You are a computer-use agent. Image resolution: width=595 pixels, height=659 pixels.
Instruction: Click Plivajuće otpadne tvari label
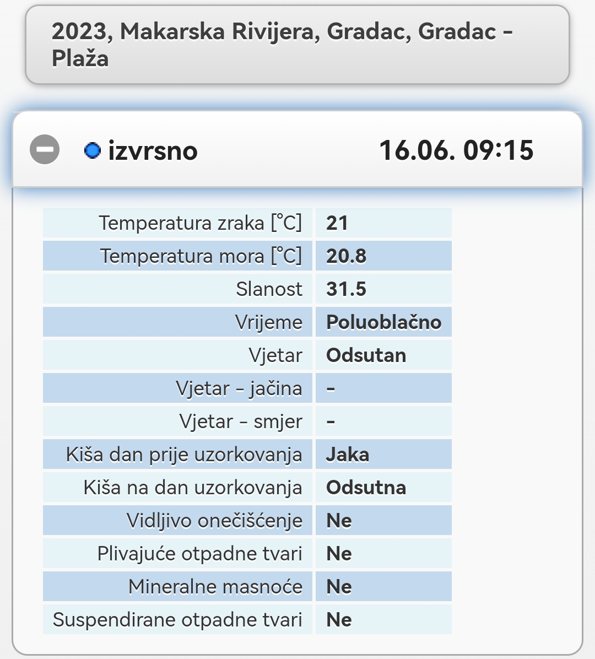click(x=200, y=554)
